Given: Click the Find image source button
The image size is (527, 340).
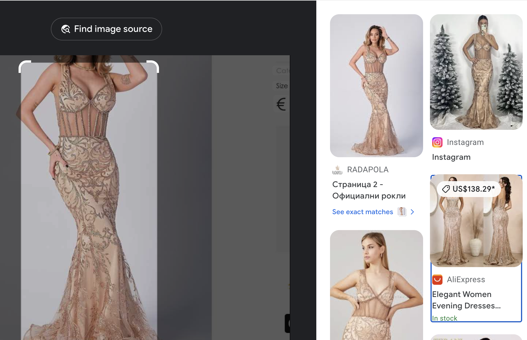Looking at the screenshot, I should (106, 29).
